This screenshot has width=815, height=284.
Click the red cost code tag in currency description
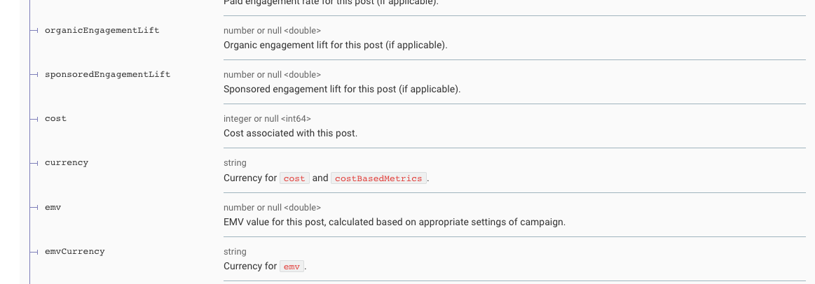point(294,178)
